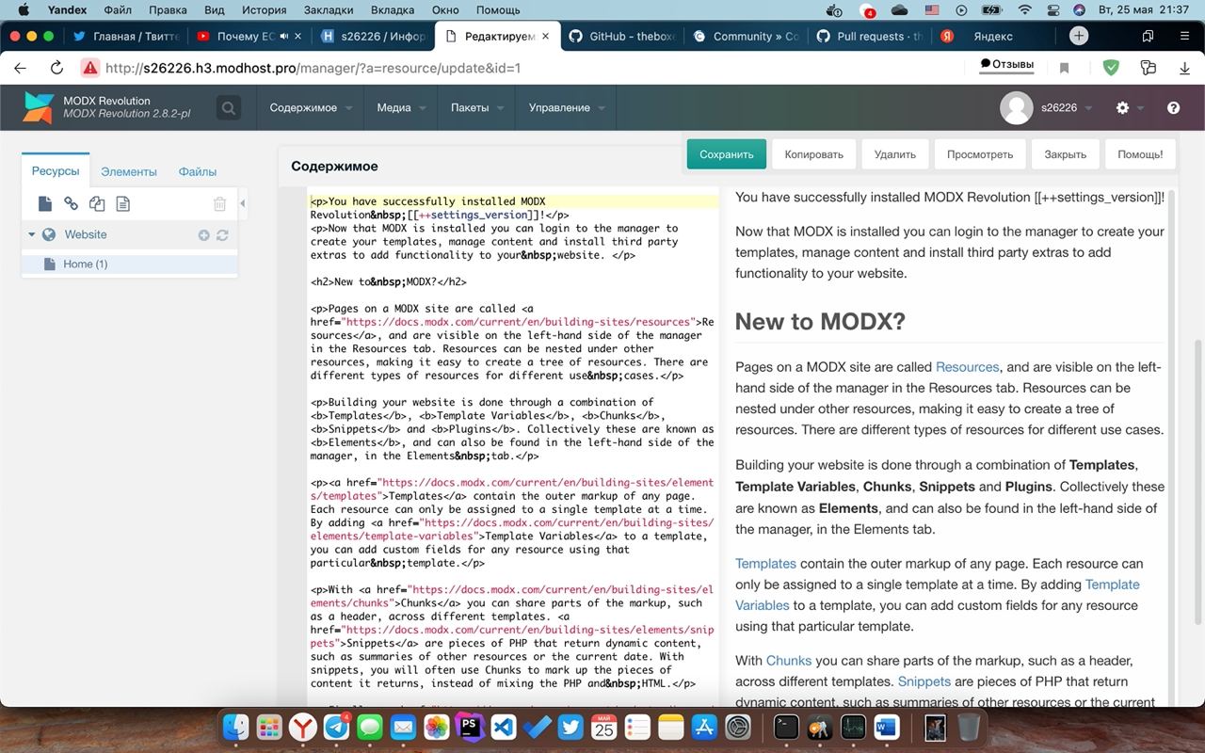Go back to the previous page

point(20,68)
